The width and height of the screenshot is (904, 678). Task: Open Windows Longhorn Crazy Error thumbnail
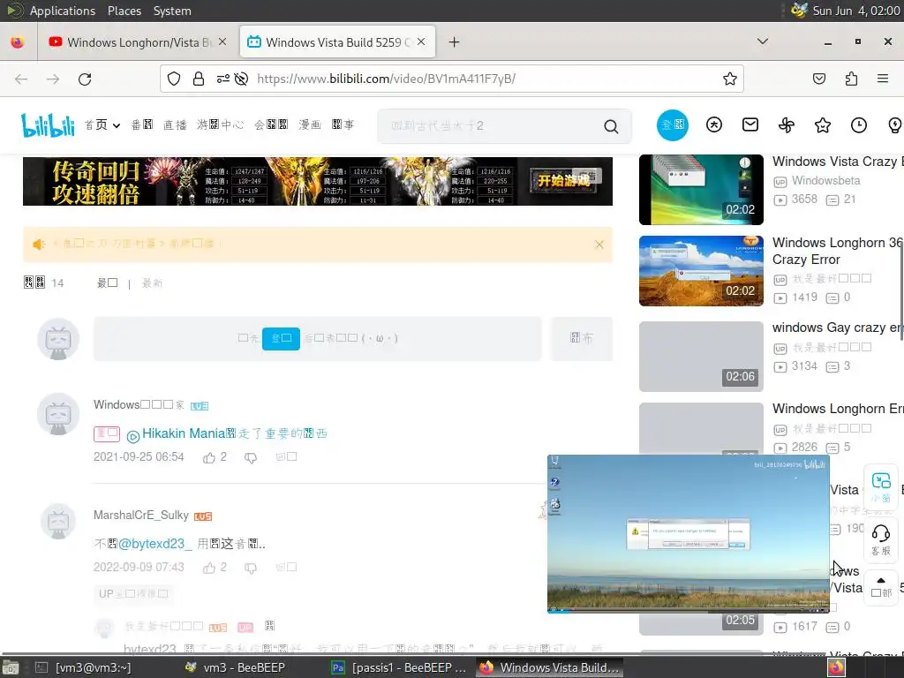701,271
